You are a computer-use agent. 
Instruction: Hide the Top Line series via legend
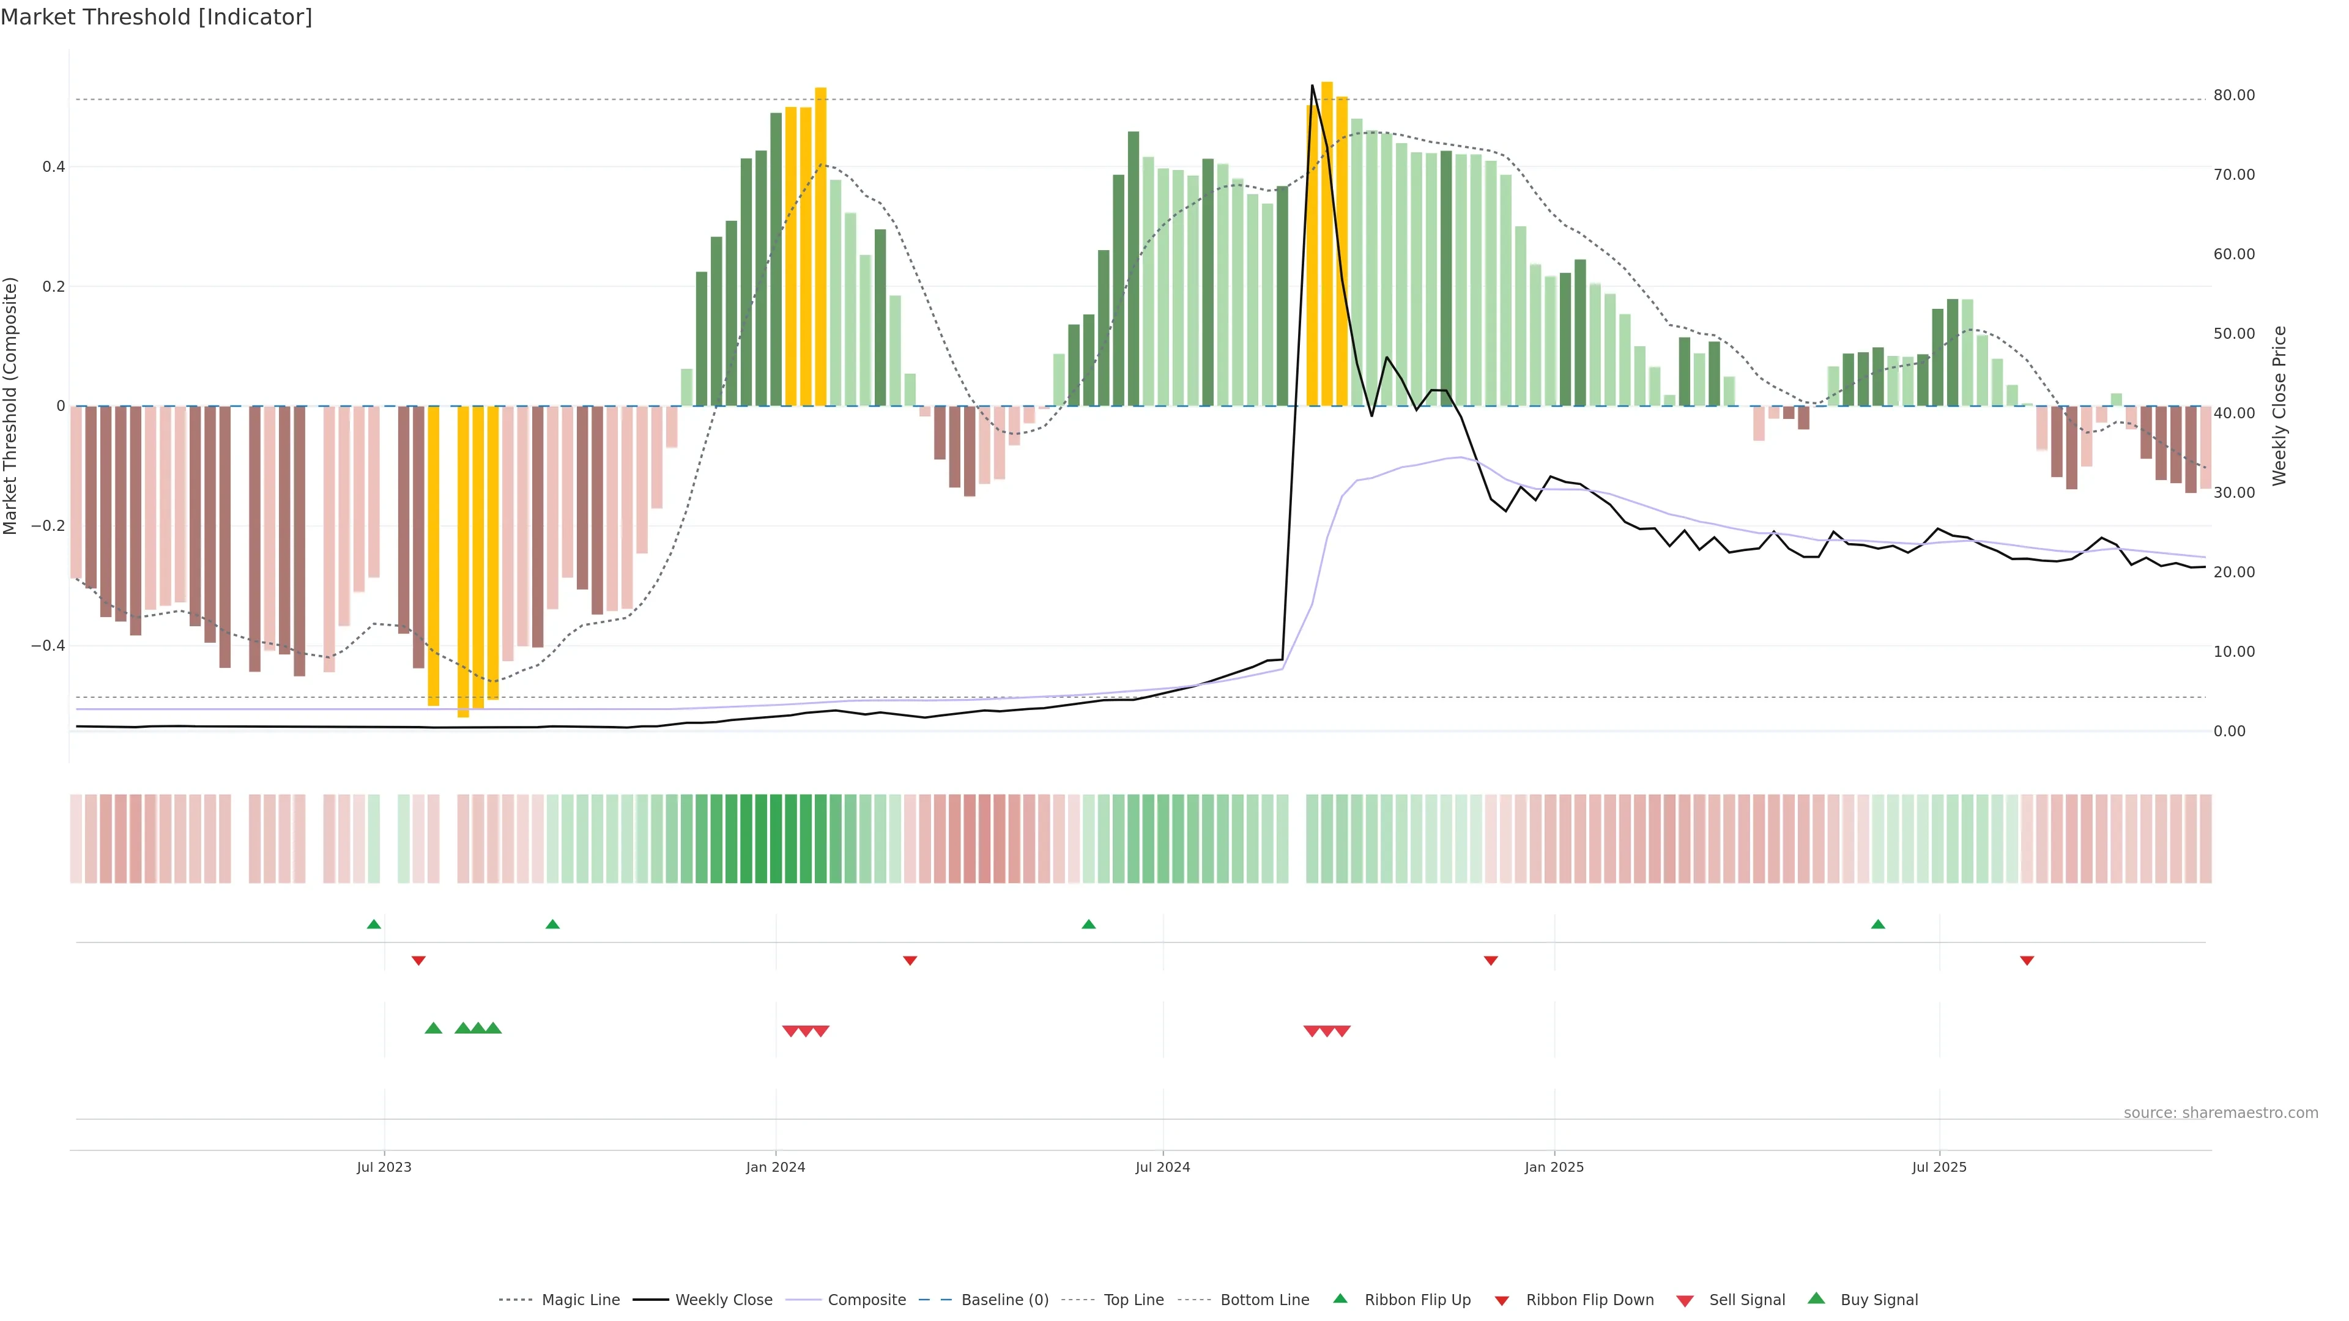[1134, 1300]
